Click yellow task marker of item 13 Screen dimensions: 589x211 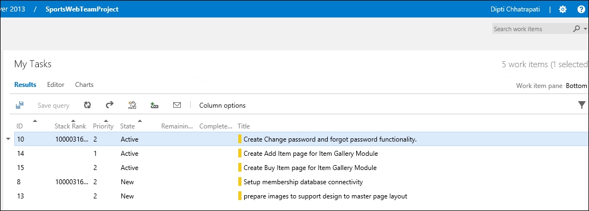pos(240,196)
